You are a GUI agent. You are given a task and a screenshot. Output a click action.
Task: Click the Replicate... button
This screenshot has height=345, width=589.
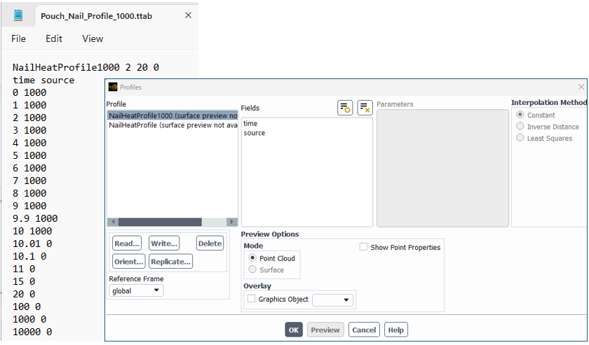(x=170, y=262)
